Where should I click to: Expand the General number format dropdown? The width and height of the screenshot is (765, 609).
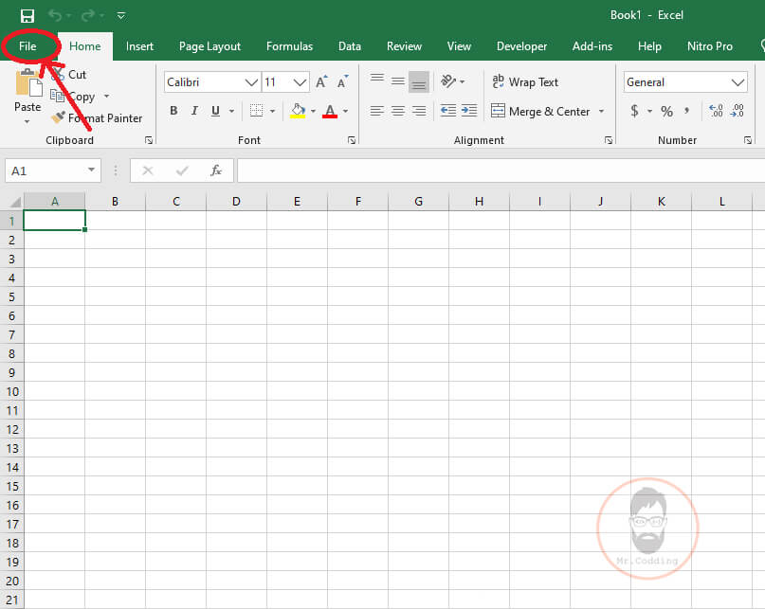tap(738, 81)
